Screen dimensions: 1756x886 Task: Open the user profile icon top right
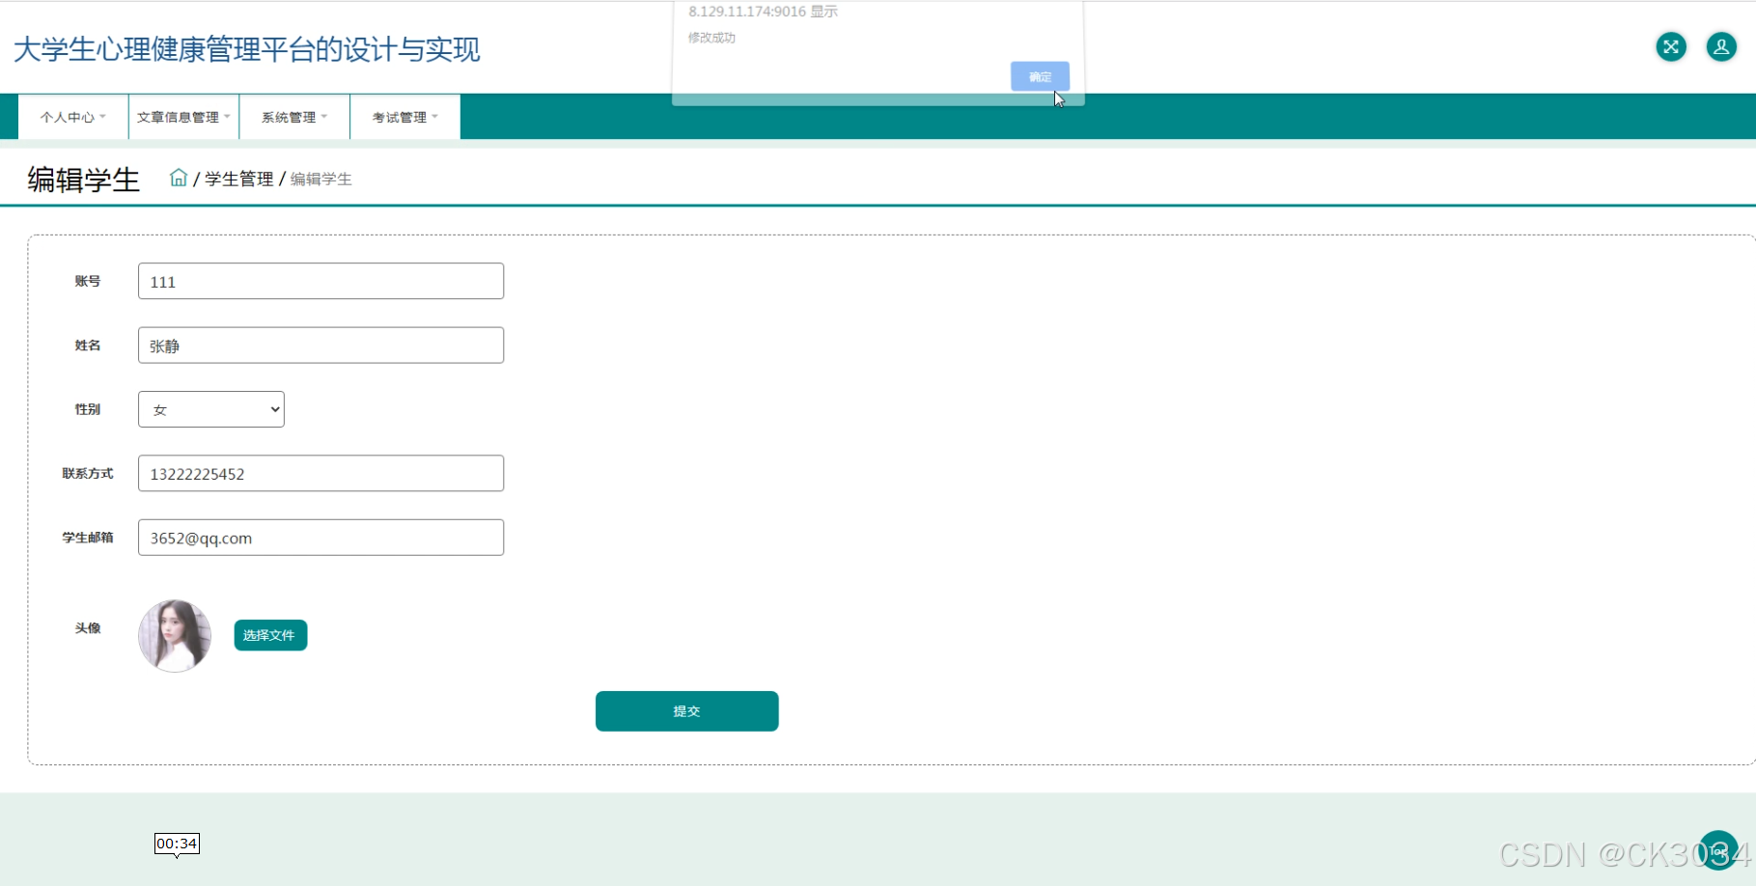coord(1721,46)
